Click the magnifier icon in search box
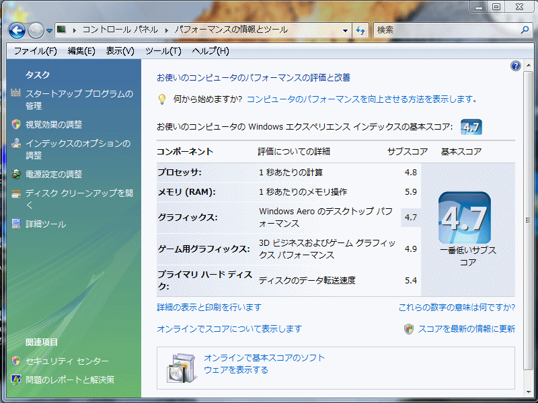 (525, 30)
